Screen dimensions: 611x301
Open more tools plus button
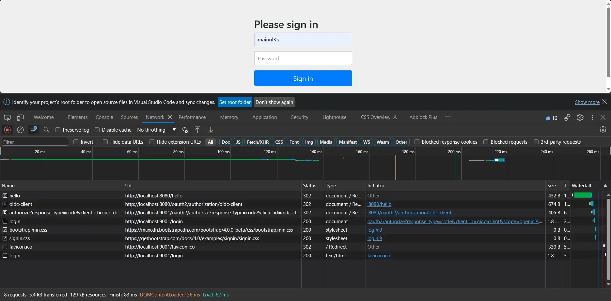[448, 117]
